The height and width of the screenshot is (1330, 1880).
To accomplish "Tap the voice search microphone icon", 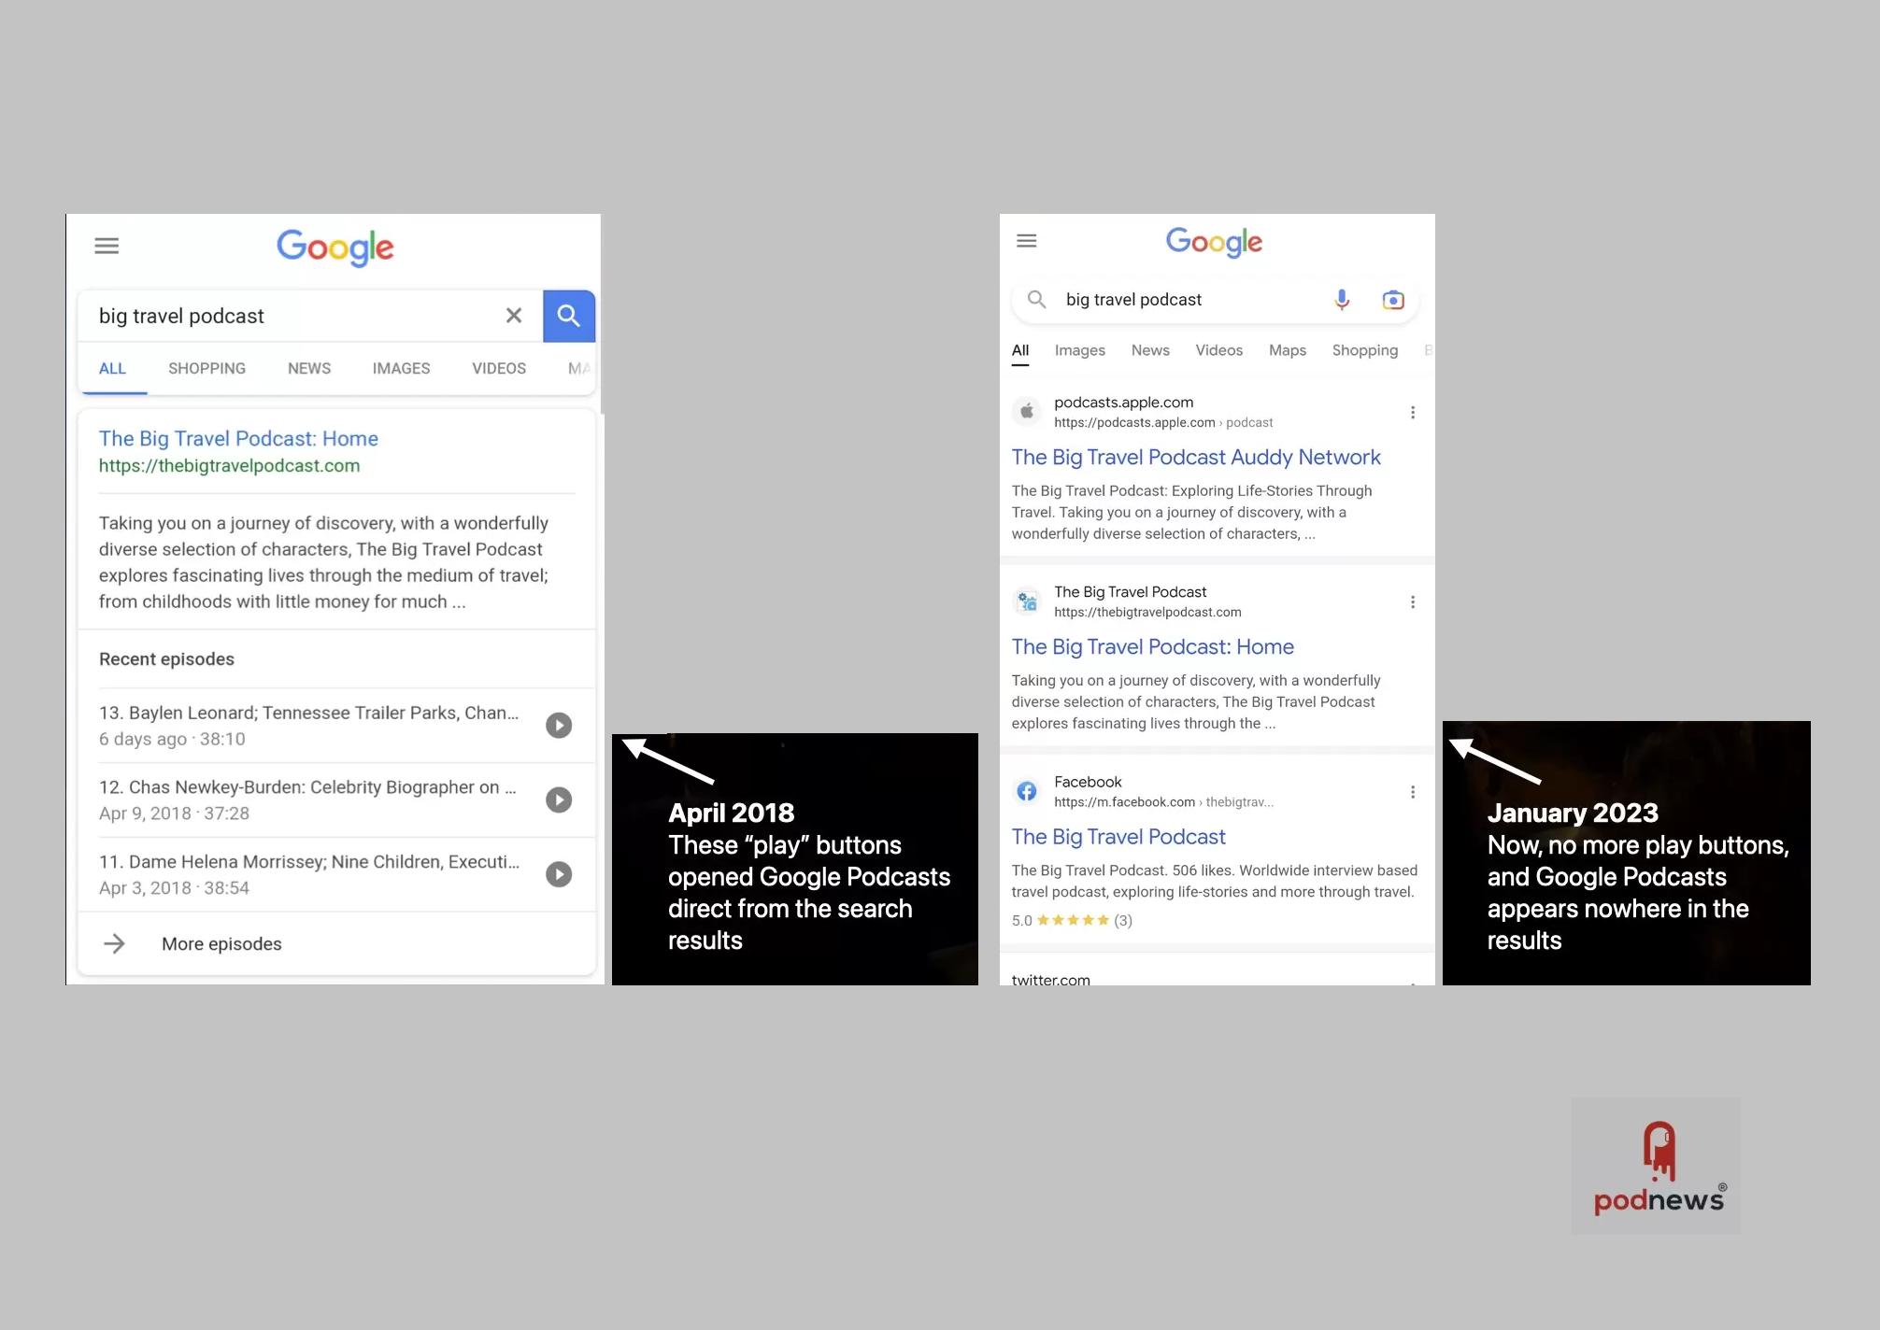I will [1342, 300].
